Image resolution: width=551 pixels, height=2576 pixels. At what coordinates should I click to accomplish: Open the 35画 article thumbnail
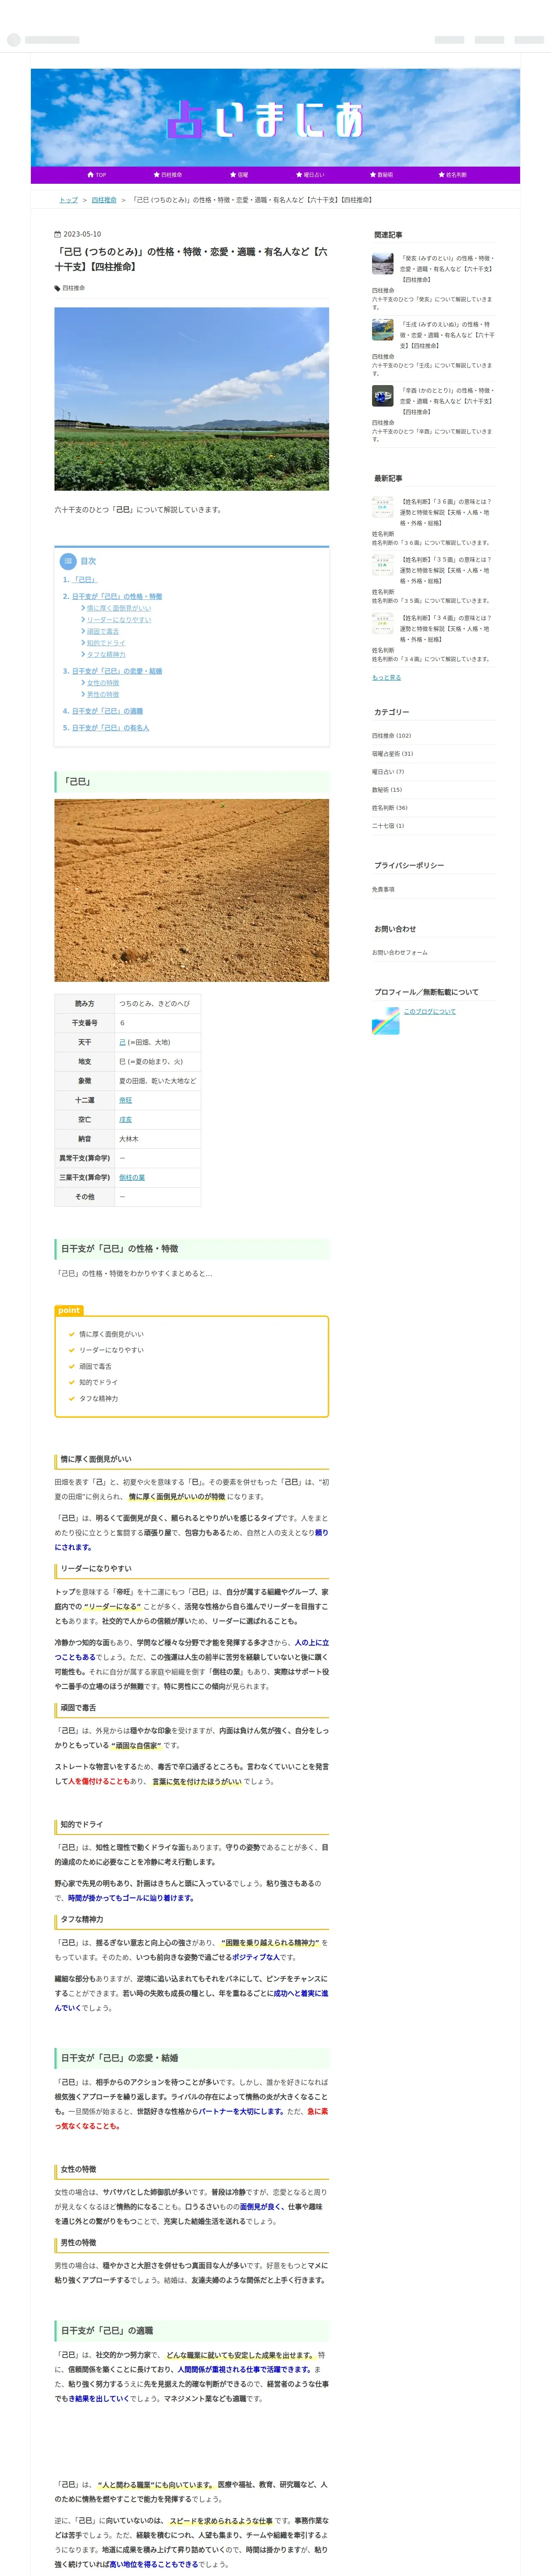[382, 566]
